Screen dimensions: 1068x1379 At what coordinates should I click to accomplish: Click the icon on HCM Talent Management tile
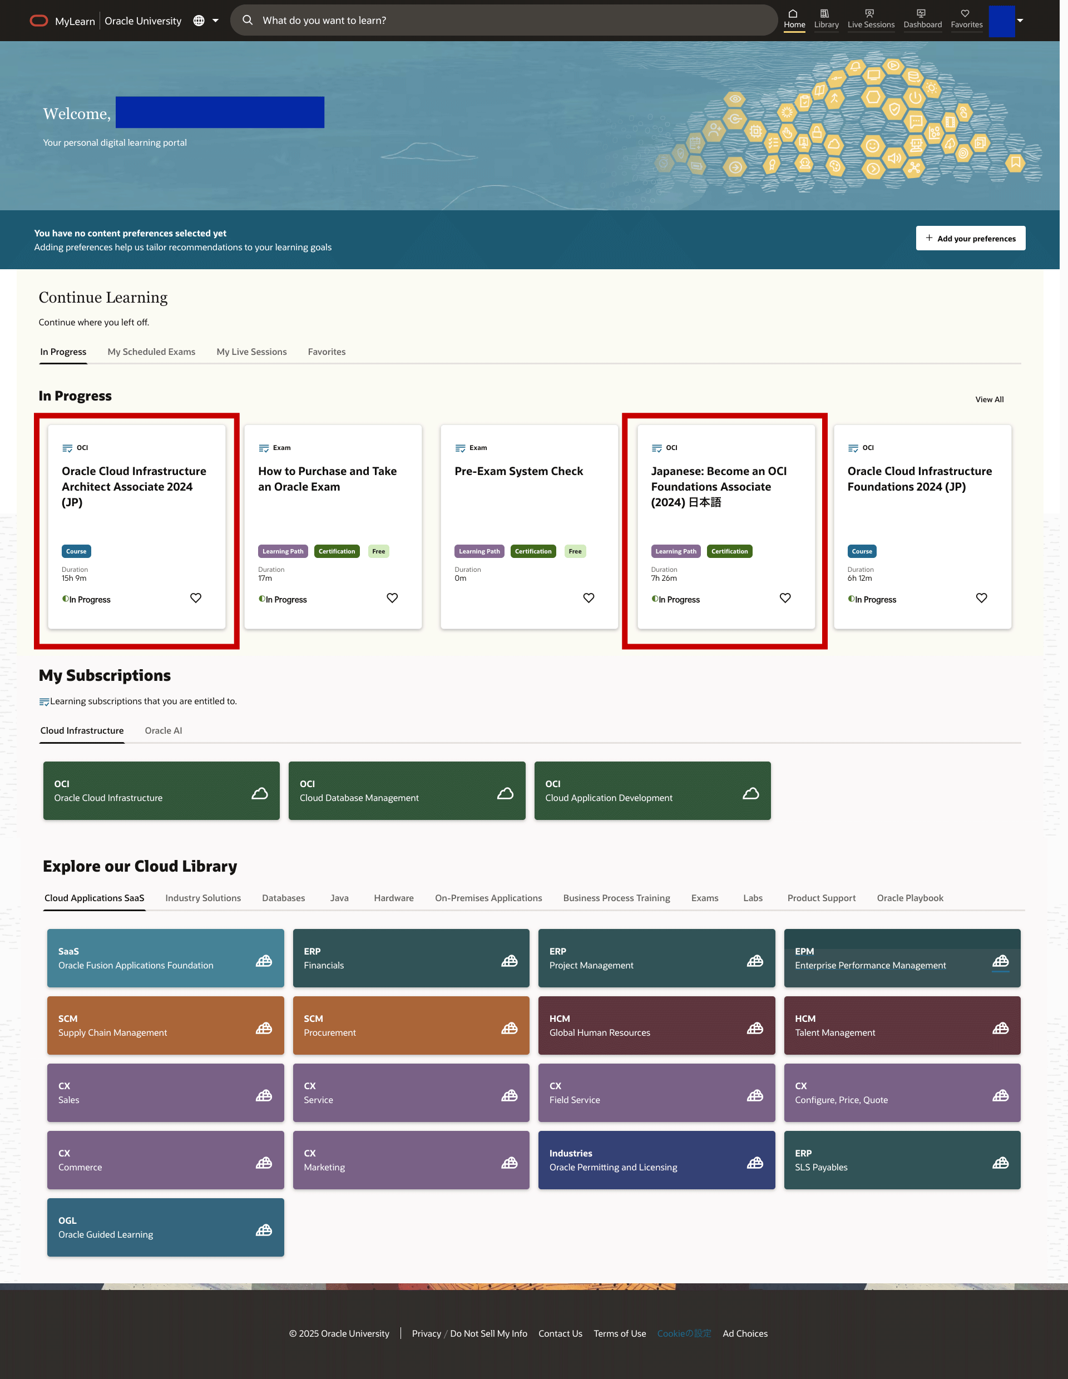pos(1000,1029)
